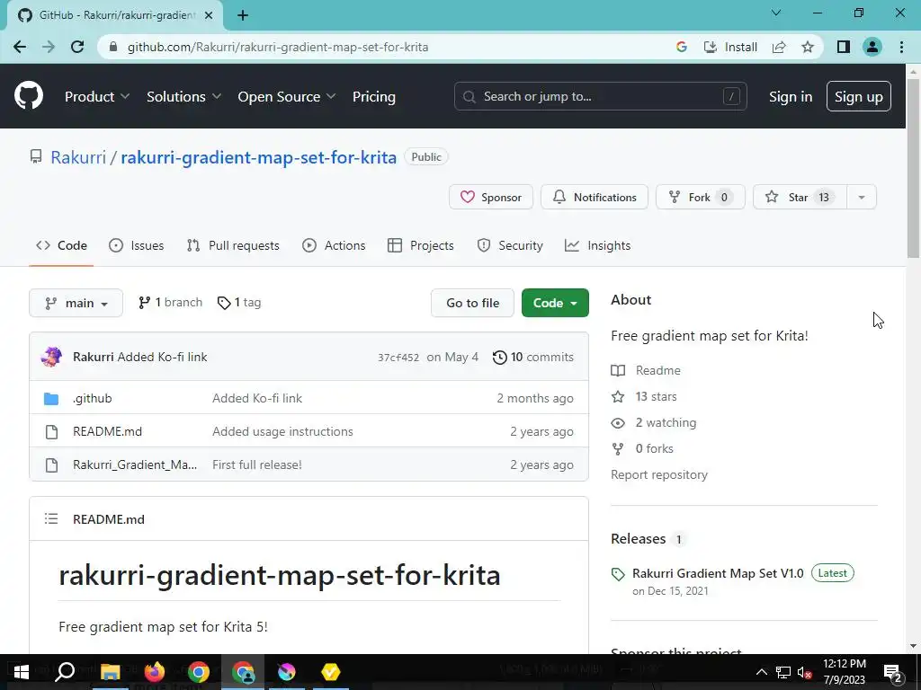Open Krita from the taskbar

coord(287,672)
